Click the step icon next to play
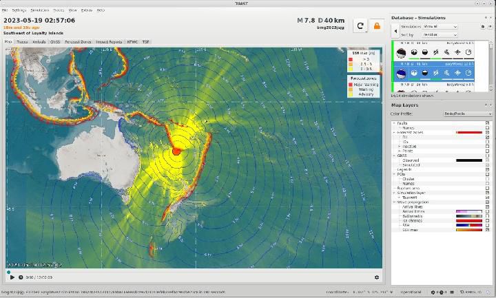The width and height of the screenshot is (496, 298). coord(21,277)
